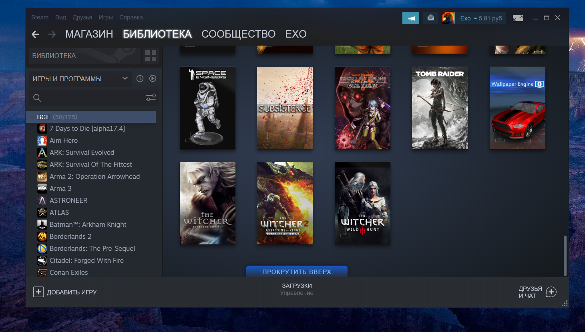Click the ASTRONEER icon
The width and height of the screenshot is (585, 332).
[42, 200]
